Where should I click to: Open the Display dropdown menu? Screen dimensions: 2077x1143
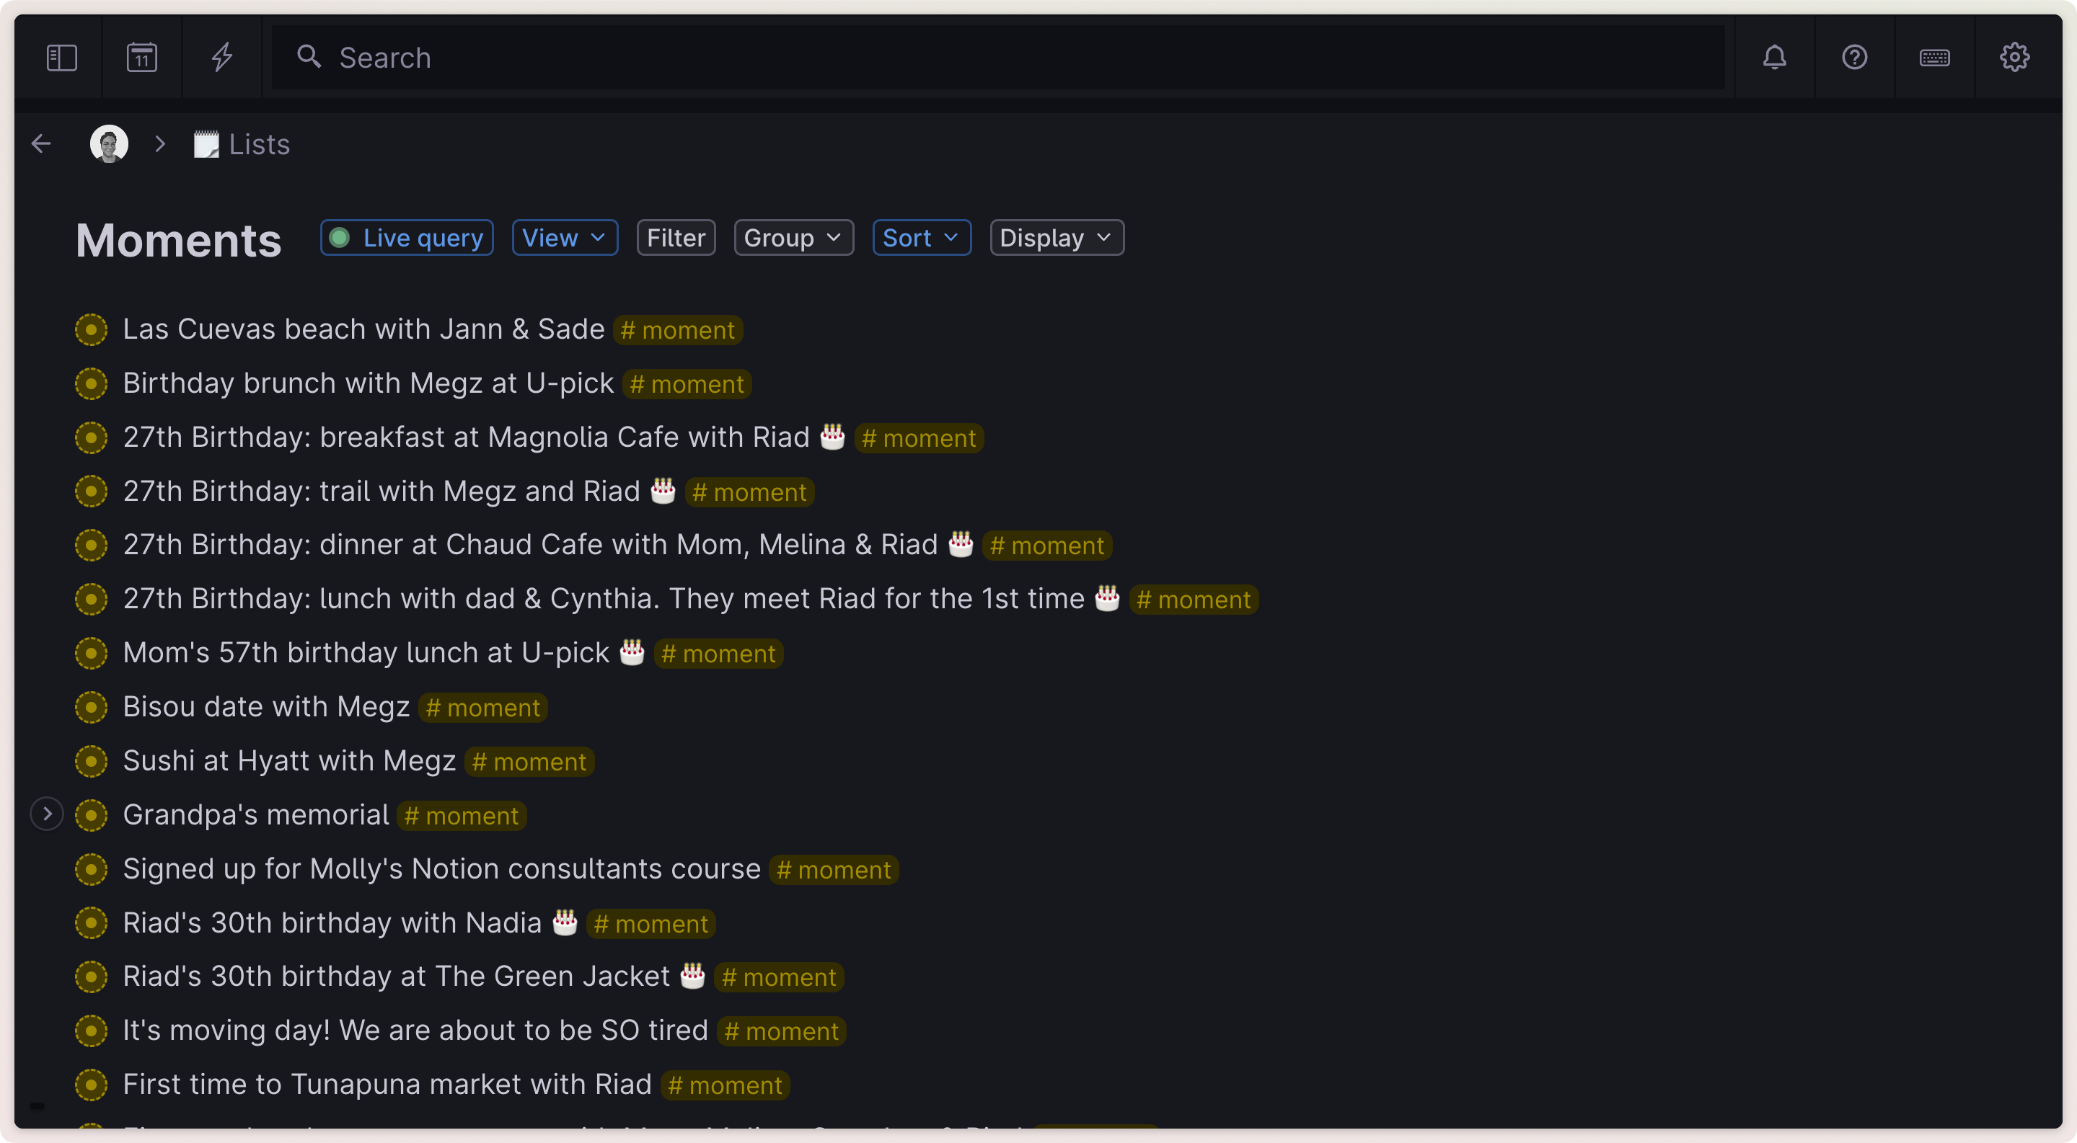coord(1055,238)
